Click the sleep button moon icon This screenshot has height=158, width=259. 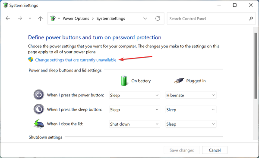click(39, 109)
